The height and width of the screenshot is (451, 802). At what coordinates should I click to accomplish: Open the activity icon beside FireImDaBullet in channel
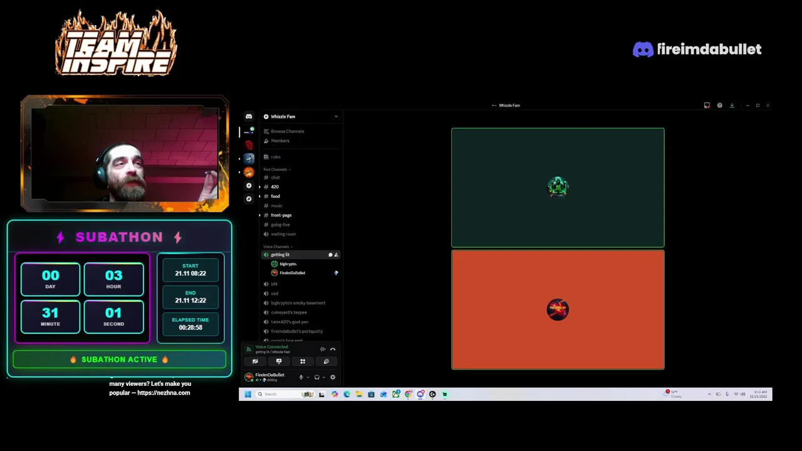(336, 273)
